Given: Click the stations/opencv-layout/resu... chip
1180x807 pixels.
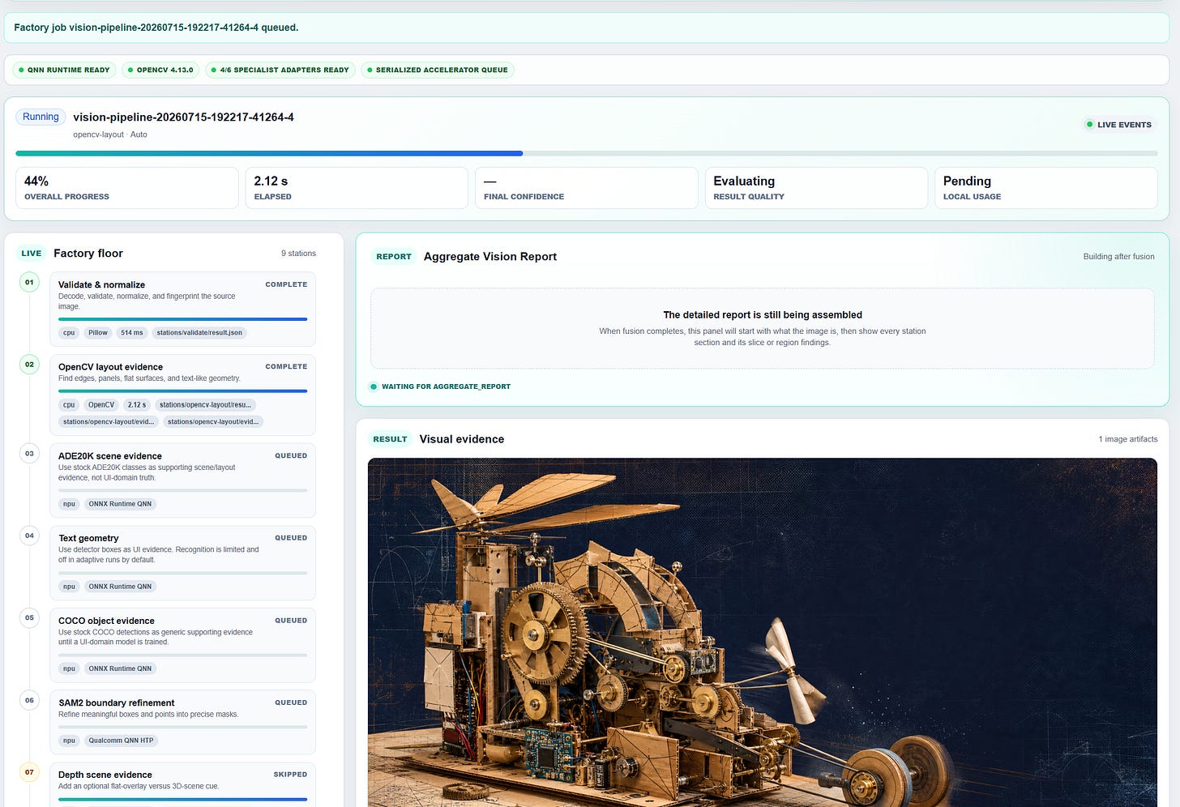Looking at the screenshot, I should pos(205,405).
